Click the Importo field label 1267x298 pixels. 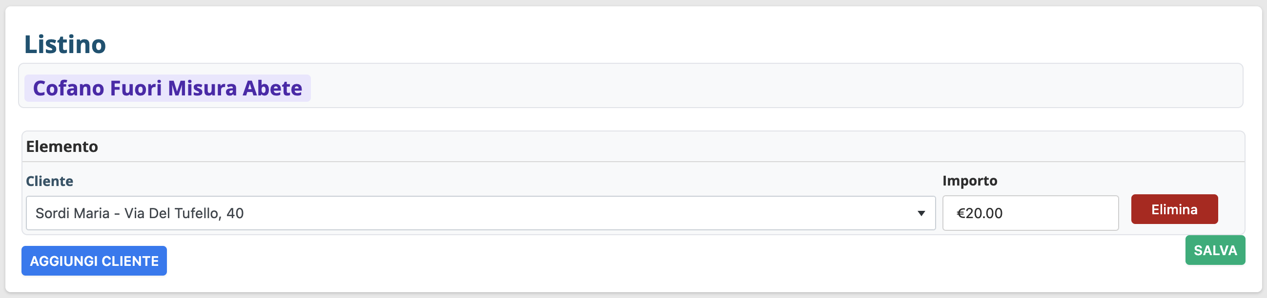pos(969,181)
